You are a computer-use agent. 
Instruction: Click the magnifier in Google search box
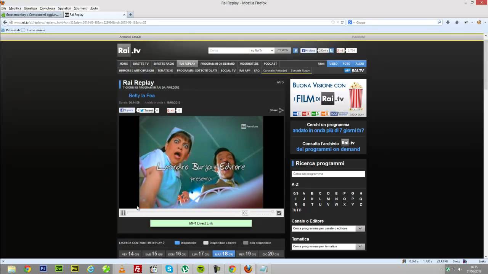(x=439, y=22)
